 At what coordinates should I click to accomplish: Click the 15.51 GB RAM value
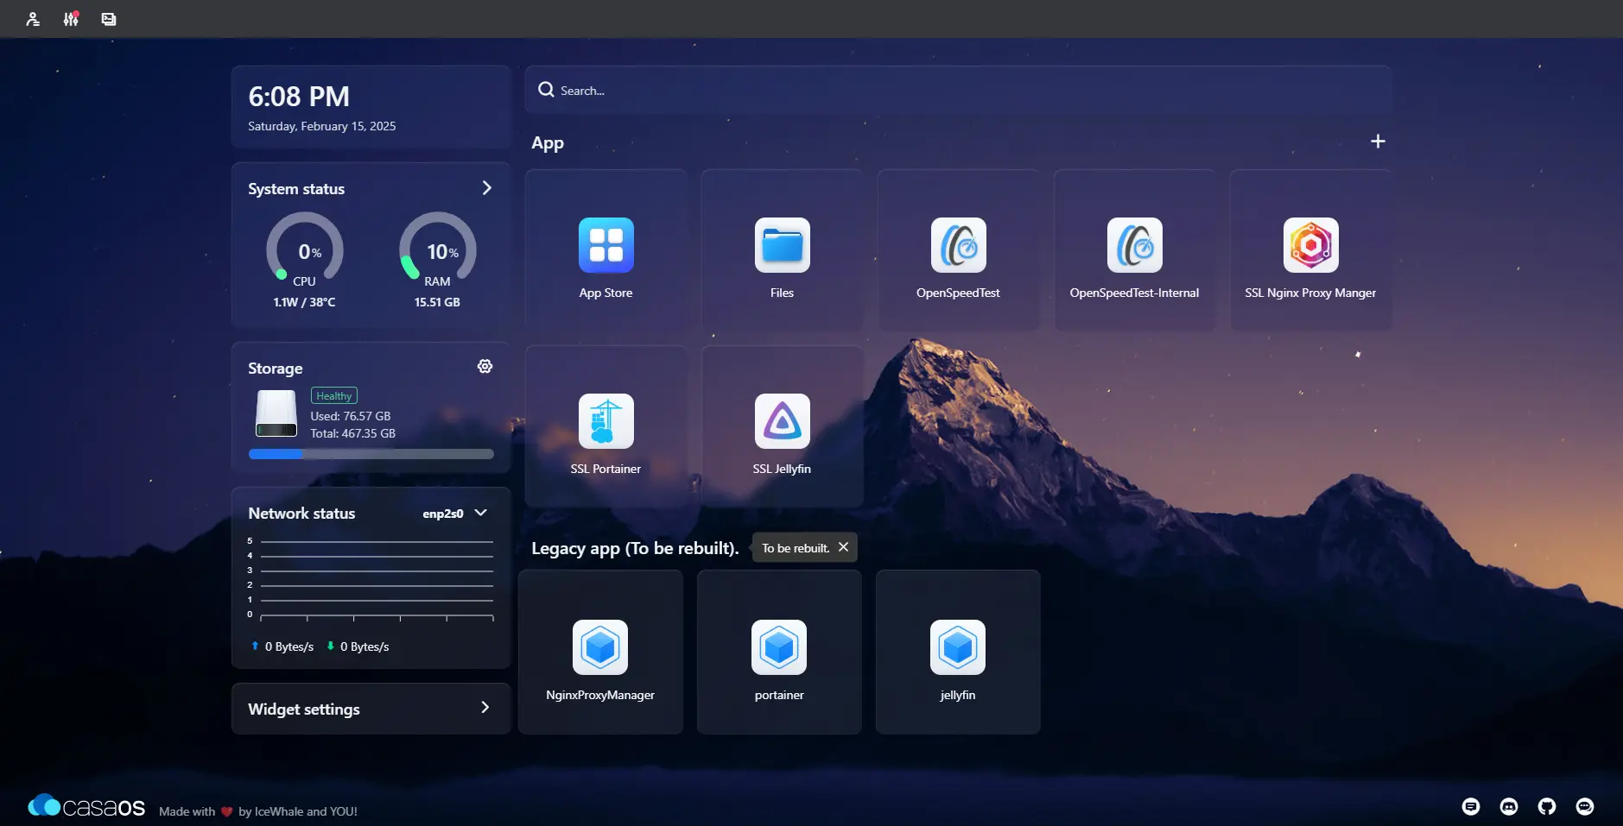(437, 302)
